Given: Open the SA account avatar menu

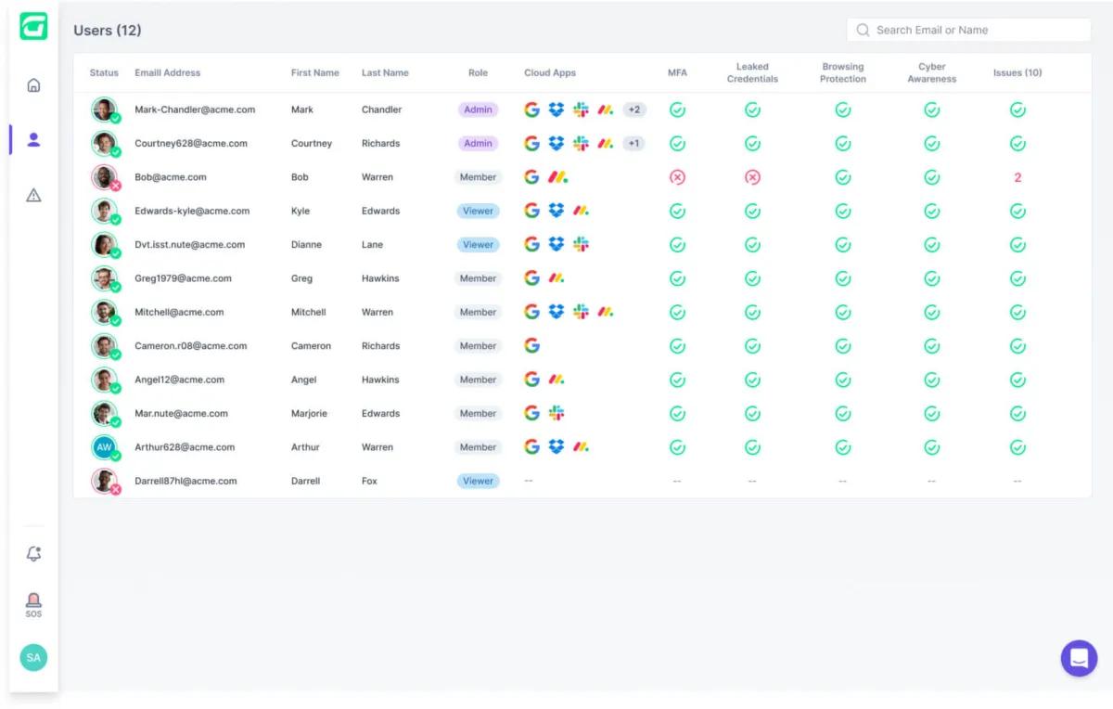Looking at the screenshot, I should pos(33,657).
